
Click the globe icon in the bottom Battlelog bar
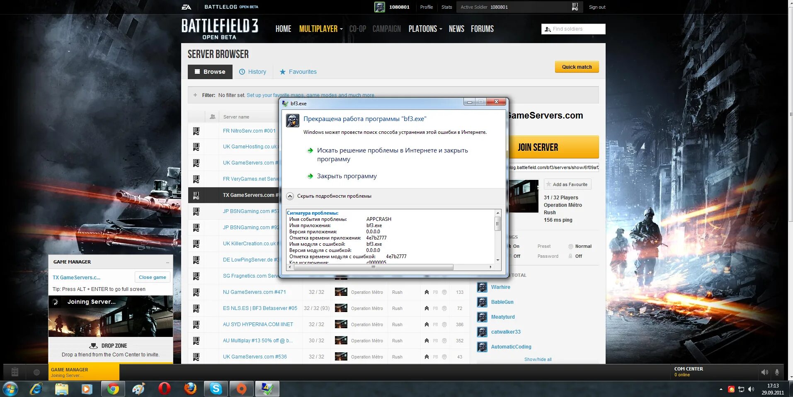[36, 372]
